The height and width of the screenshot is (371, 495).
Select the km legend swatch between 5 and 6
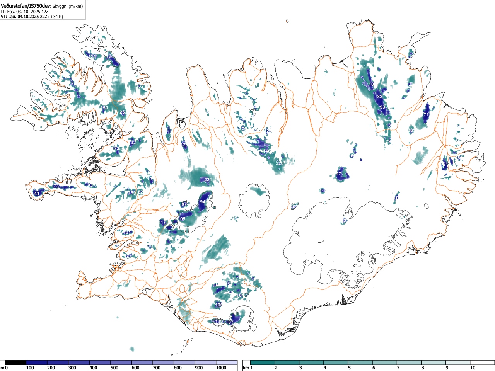tap(360, 362)
